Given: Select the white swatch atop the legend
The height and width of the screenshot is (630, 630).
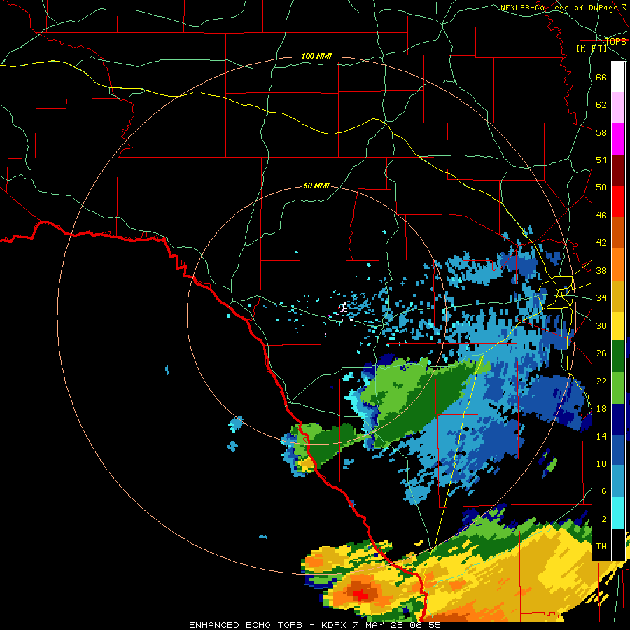Looking at the screenshot, I should point(618,77).
